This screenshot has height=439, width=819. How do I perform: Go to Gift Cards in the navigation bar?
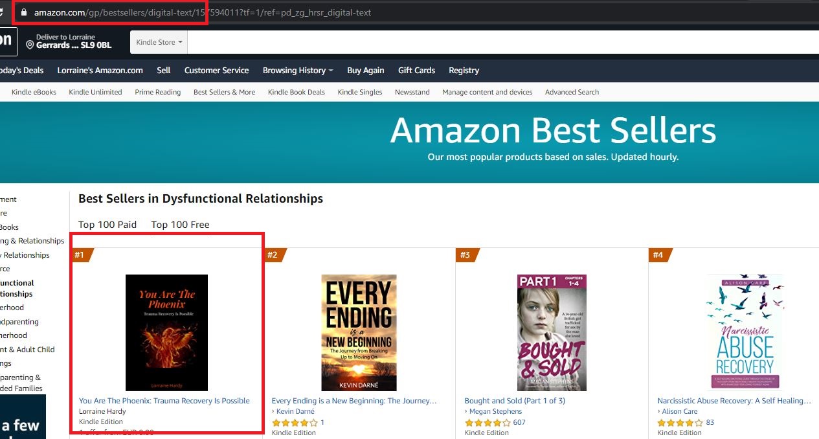point(416,71)
